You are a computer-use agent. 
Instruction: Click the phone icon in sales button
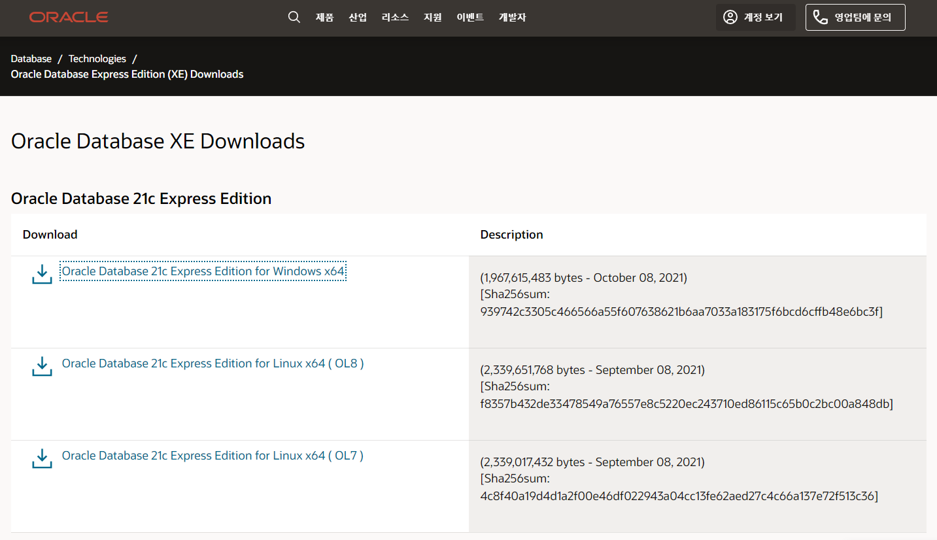point(821,17)
